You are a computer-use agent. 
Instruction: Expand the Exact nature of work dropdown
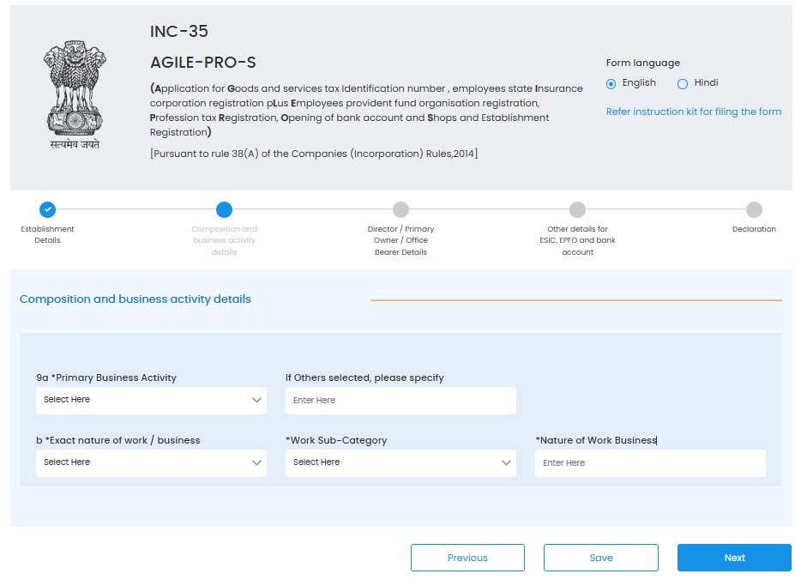click(x=151, y=462)
